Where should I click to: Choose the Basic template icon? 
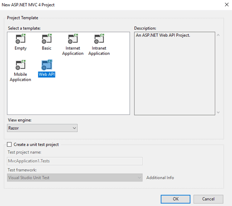pos(46,39)
